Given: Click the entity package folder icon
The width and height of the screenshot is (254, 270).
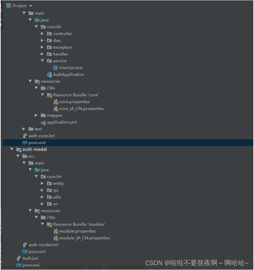Looking at the screenshot, I should pos(49,184).
